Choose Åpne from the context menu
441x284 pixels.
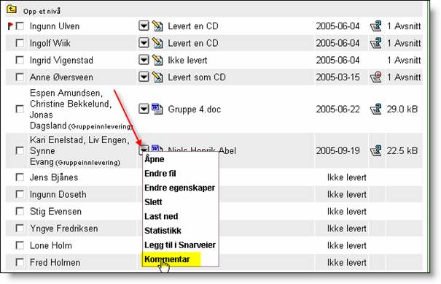click(x=154, y=159)
